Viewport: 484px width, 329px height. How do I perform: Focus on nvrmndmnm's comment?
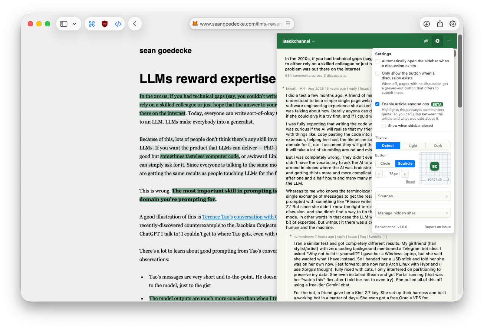pyautogui.click(x=352, y=236)
